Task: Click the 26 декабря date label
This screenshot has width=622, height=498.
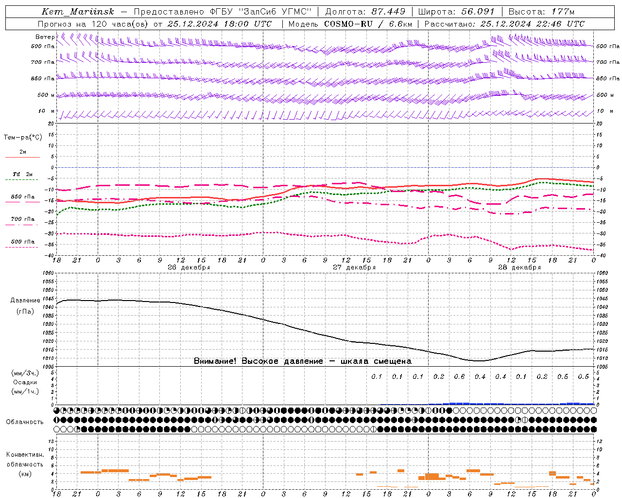Action: click(189, 267)
